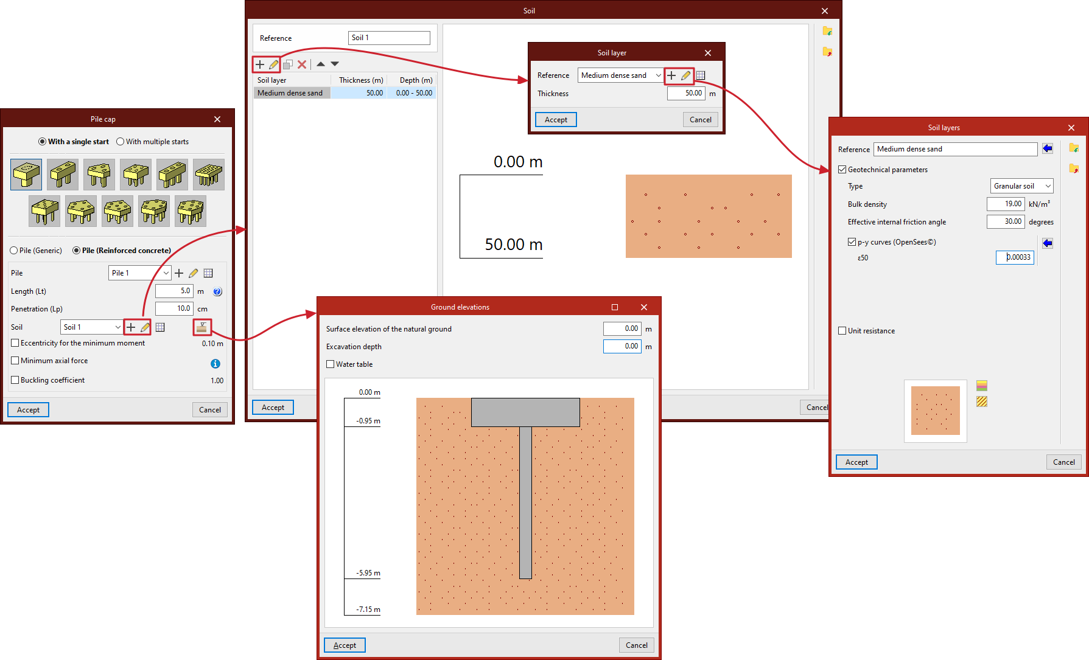Open the help icon beside Length (Lt)

click(x=217, y=291)
